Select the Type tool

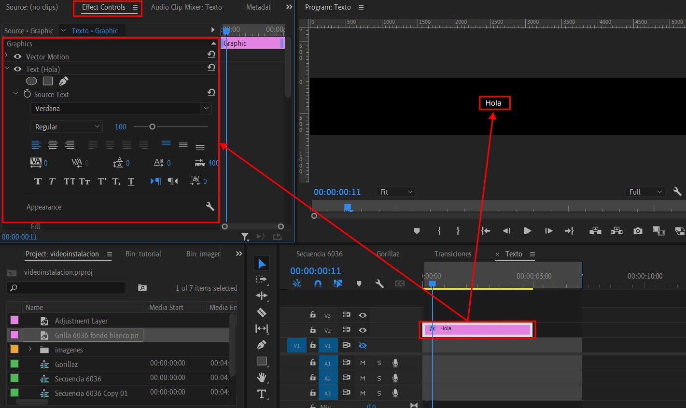click(x=262, y=394)
